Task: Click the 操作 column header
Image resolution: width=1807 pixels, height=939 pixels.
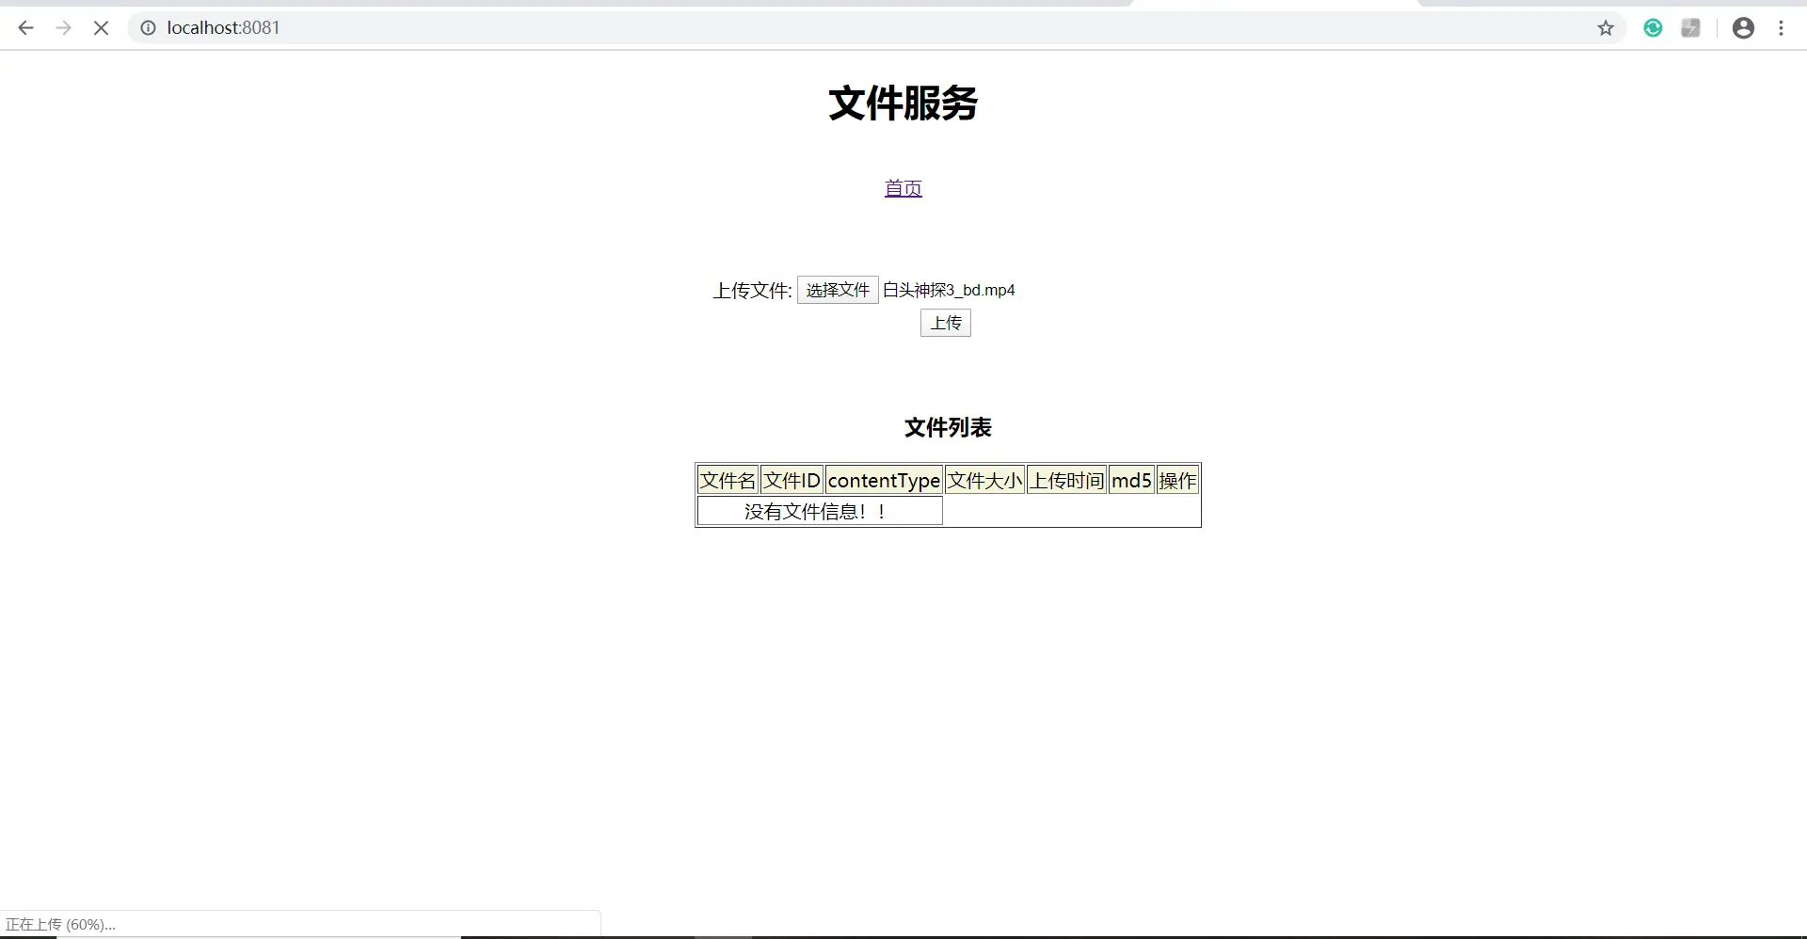Action: (1176, 480)
